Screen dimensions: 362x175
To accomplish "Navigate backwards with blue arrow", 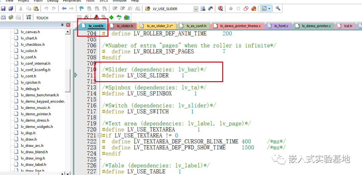I will [x=64, y=9].
